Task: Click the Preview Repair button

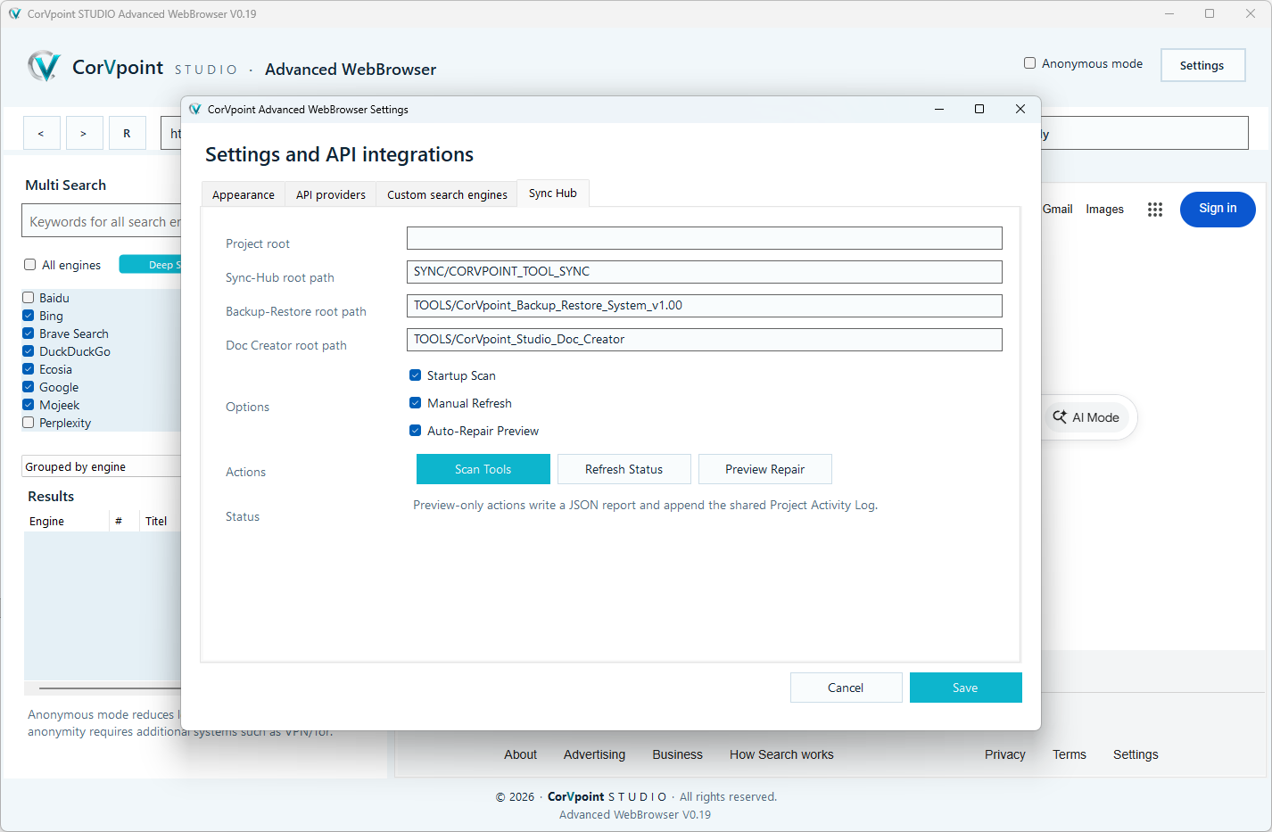Action: 765,469
